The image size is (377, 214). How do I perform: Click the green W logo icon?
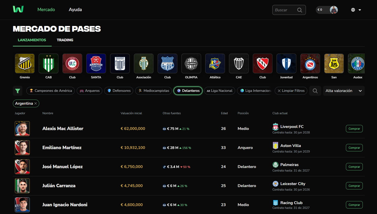pyautogui.click(x=18, y=9)
